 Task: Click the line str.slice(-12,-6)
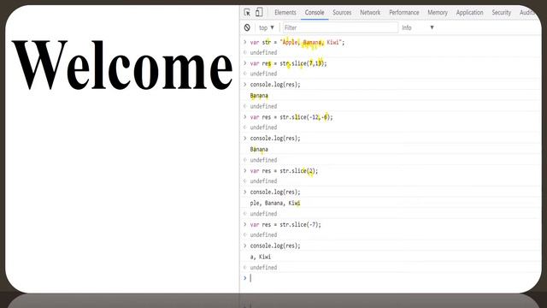pos(291,117)
